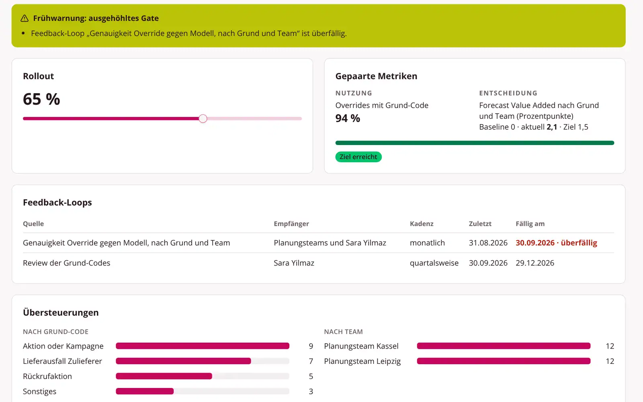Viewport: 643px width, 402px height.
Task: Click the 'Aktion oder Kampagne' reason label
Action: [63, 346]
